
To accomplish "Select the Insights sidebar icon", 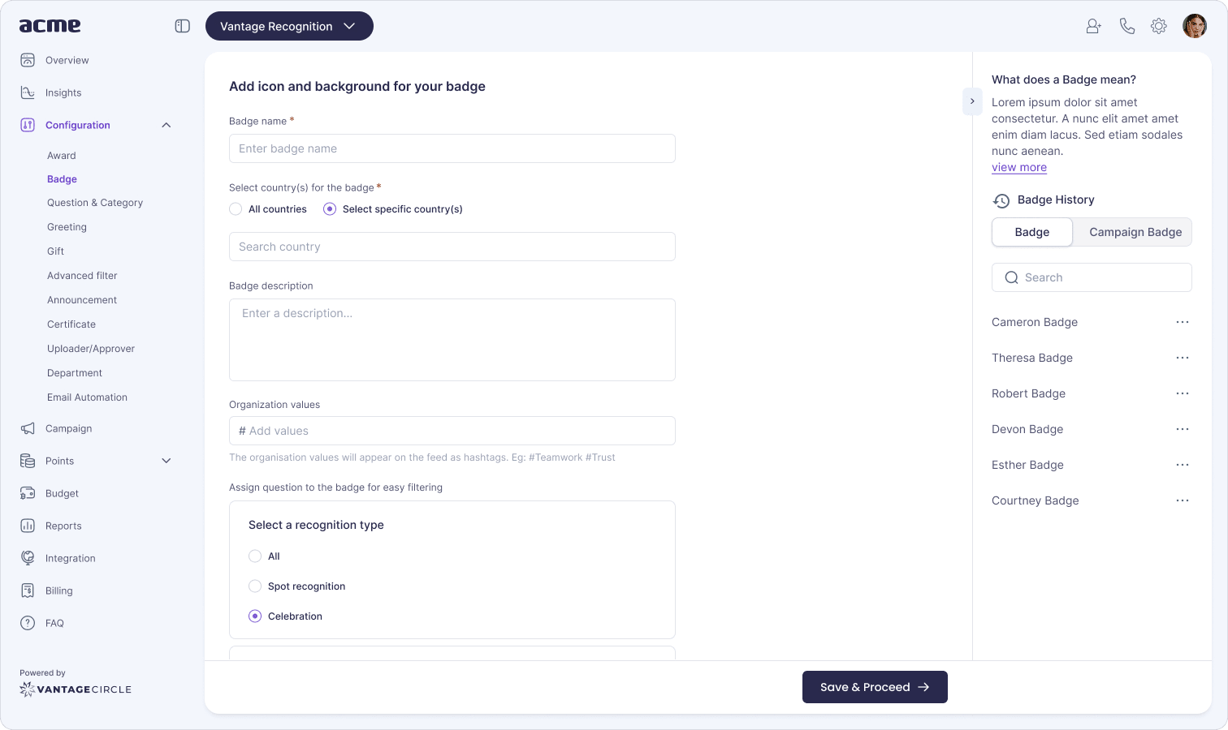I will pyautogui.click(x=28, y=92).
